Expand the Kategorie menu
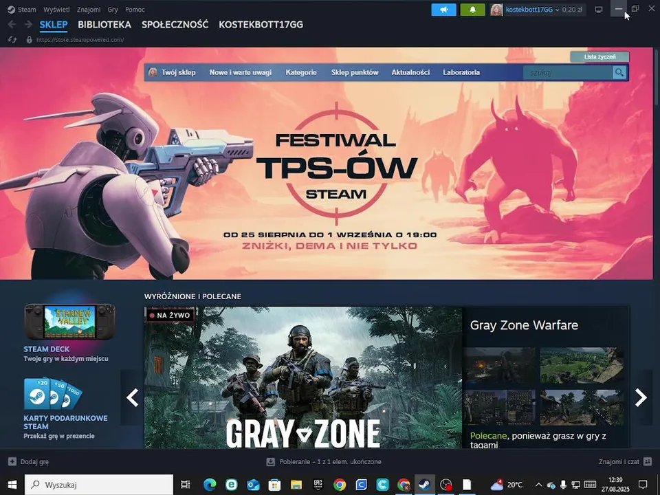Viewport: 660px width, 495px height. (x=301, y=72)
